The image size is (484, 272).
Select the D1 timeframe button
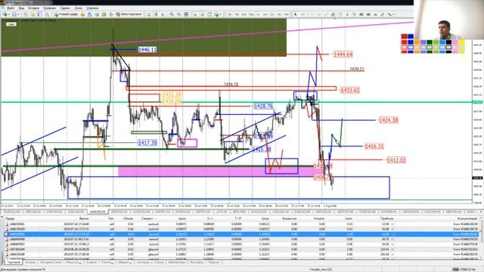tap(272, 14)
